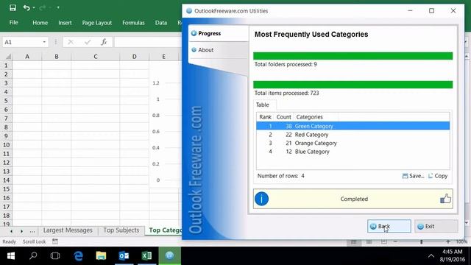This screenshot has height=265, width=471.
Task: Click the Insert Function fx icon
Action: (104, 42)
